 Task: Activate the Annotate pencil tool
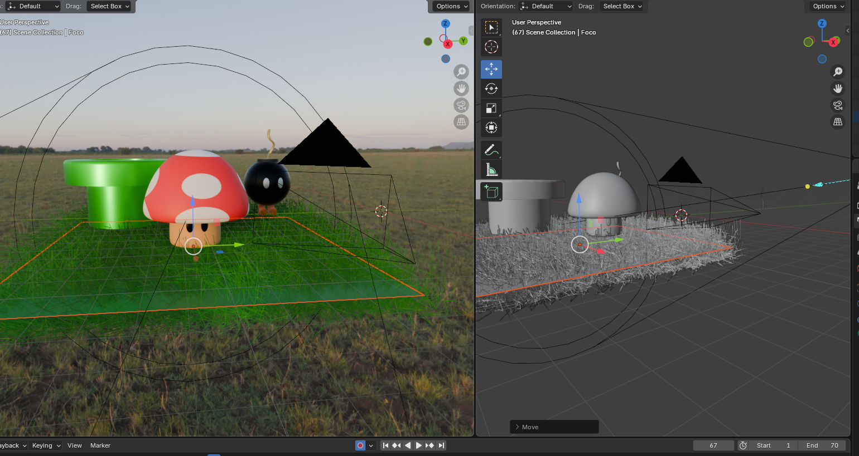pos(491,150)
